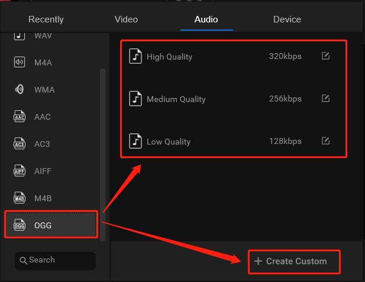Click the AIFF file format icon
The image size is (365, 282).
point(20,171)
